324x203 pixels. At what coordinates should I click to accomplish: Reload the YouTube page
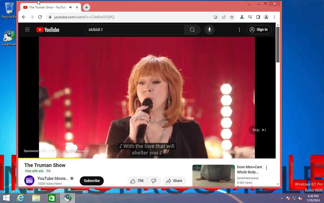click(x=40, y=17)
